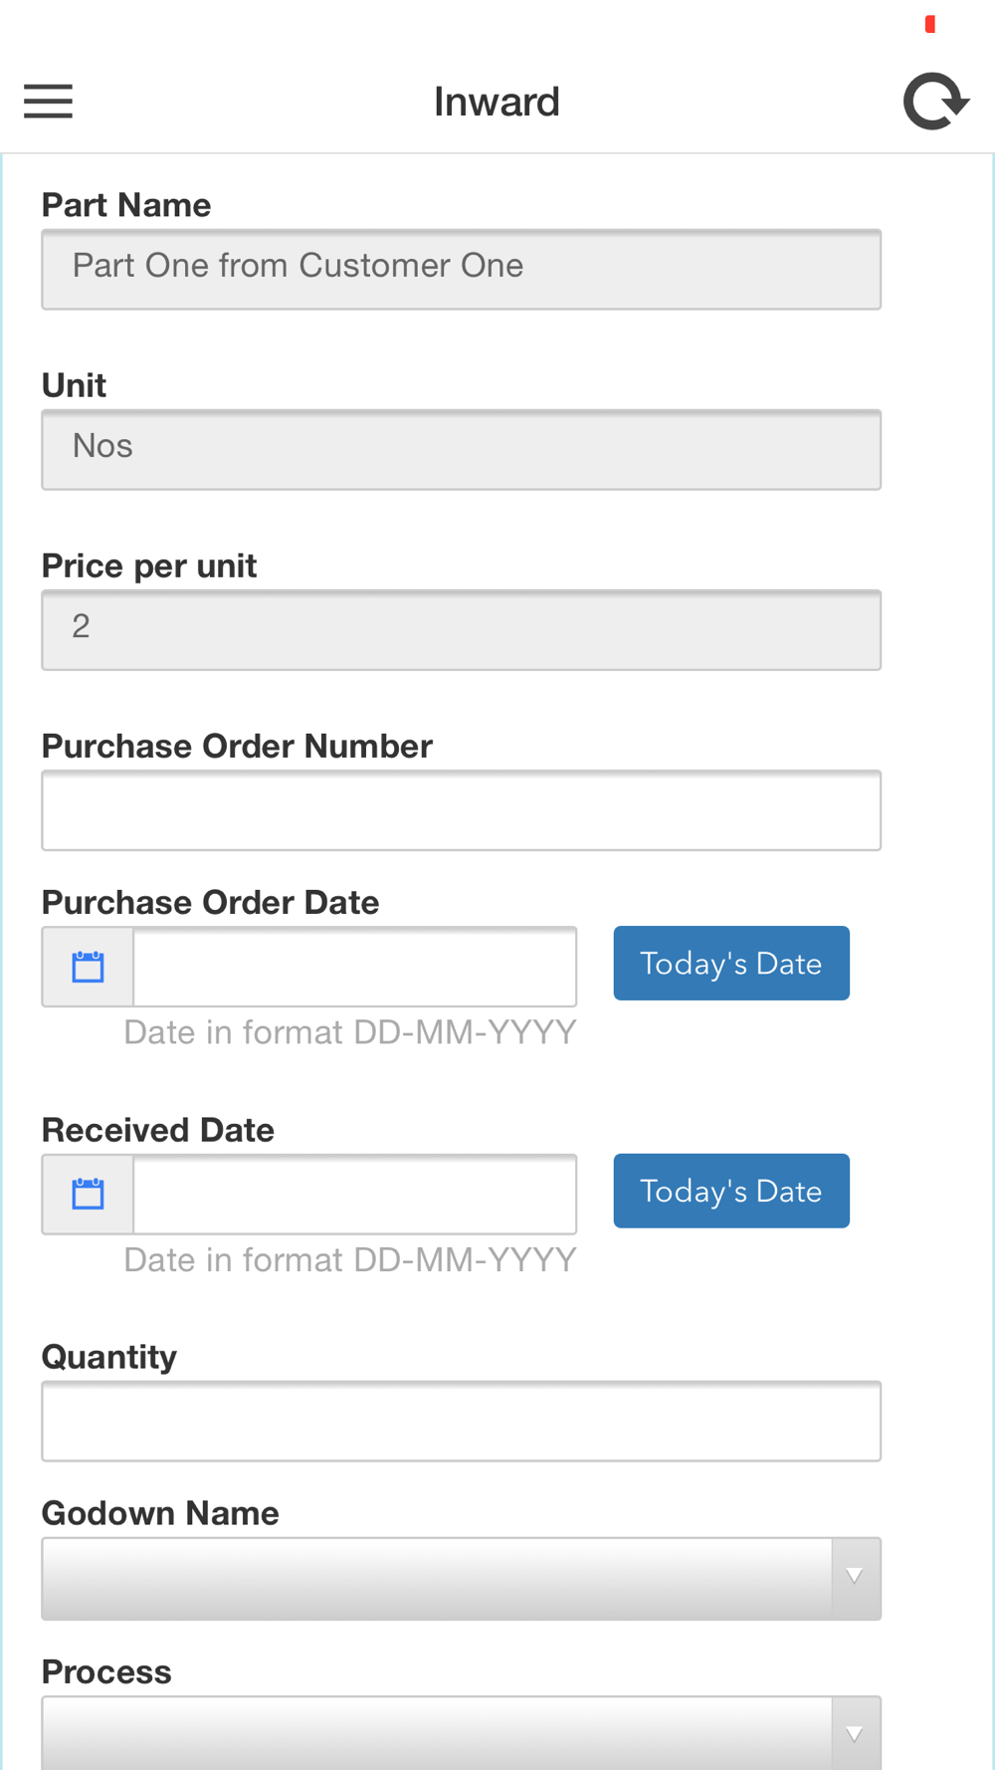Open the hamburger navigation menu
The height and width of the screenshot is (1770, 995).
click(48, 102)
